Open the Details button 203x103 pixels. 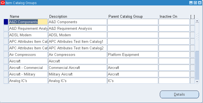click(x=179, y=95)
